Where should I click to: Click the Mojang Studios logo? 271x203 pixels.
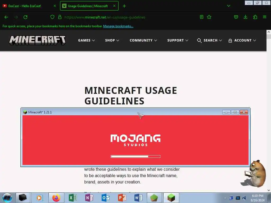tap(135, 140)
